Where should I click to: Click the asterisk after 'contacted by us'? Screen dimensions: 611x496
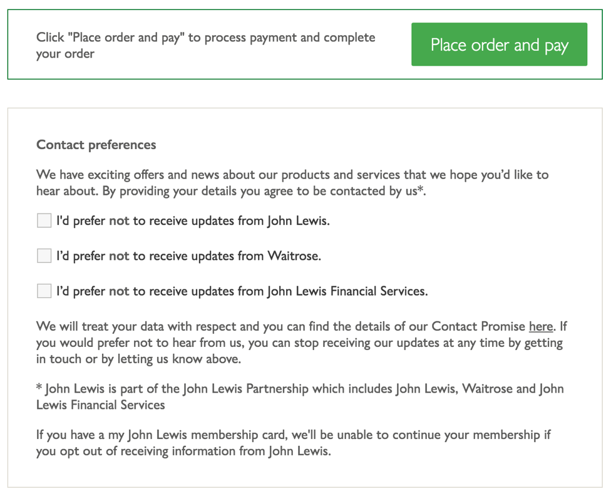tap(420, 189)
